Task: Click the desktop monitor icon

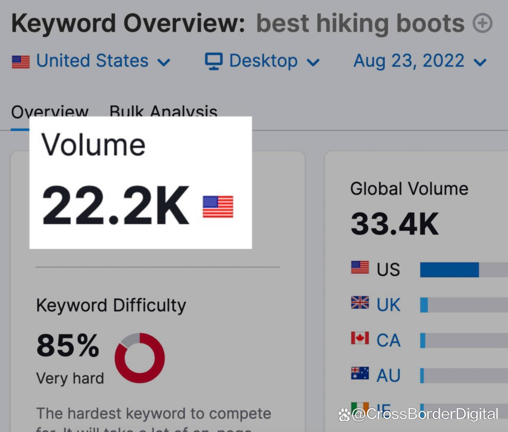Action: (x=214, y=61)
